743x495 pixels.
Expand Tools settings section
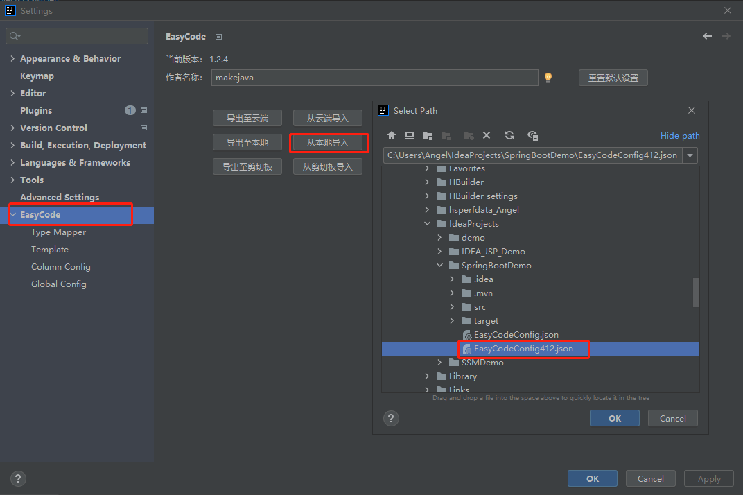pos(12,180)
